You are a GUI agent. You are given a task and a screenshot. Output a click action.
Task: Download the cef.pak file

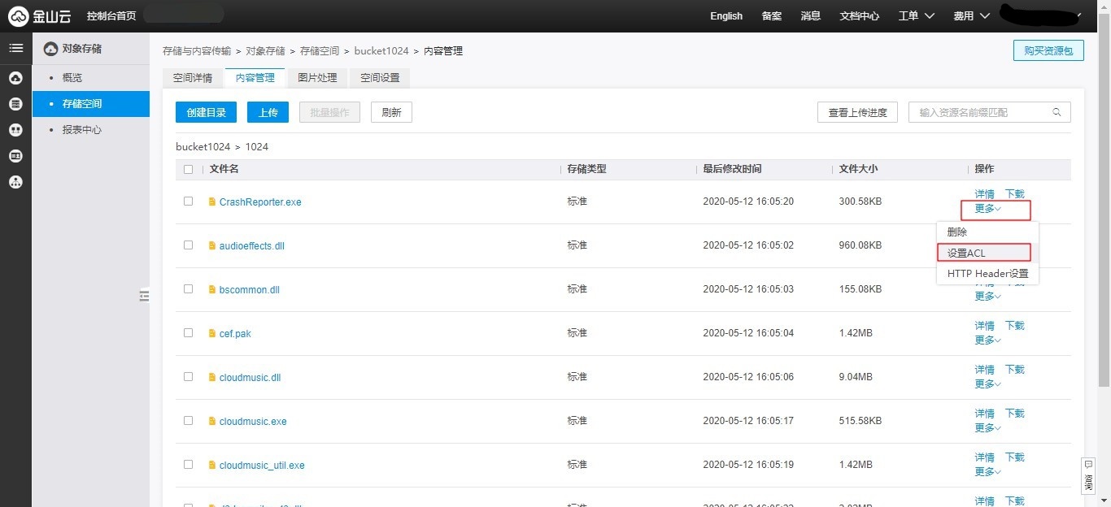[1015, 326]
